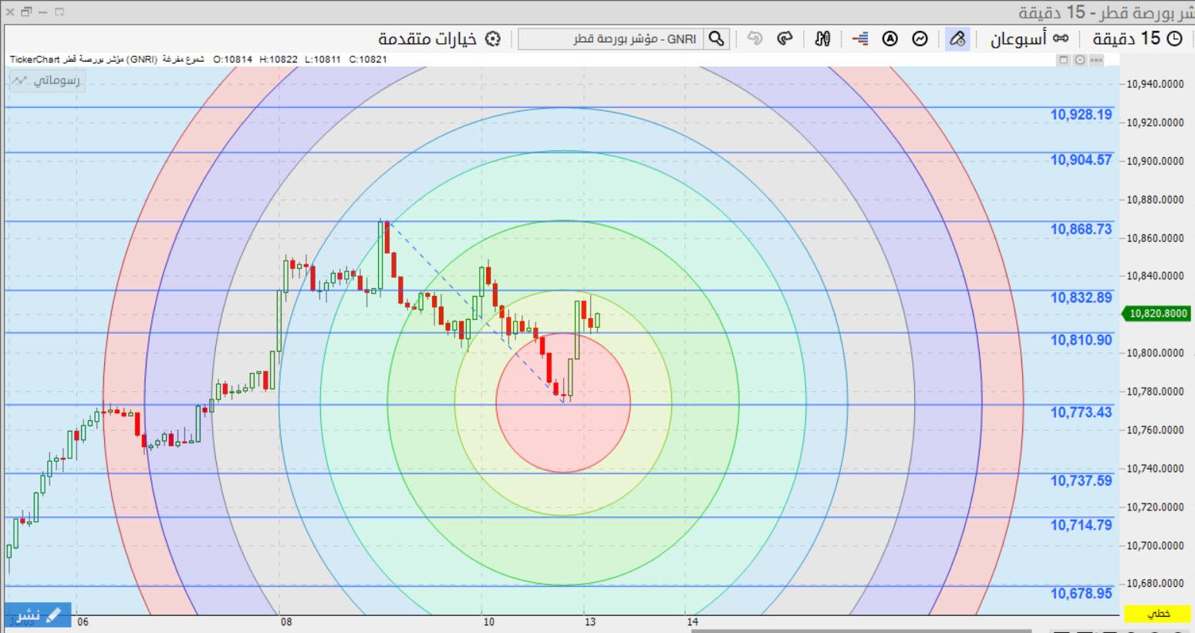Open the أسبوعان period selector

tap(1029, 39)
